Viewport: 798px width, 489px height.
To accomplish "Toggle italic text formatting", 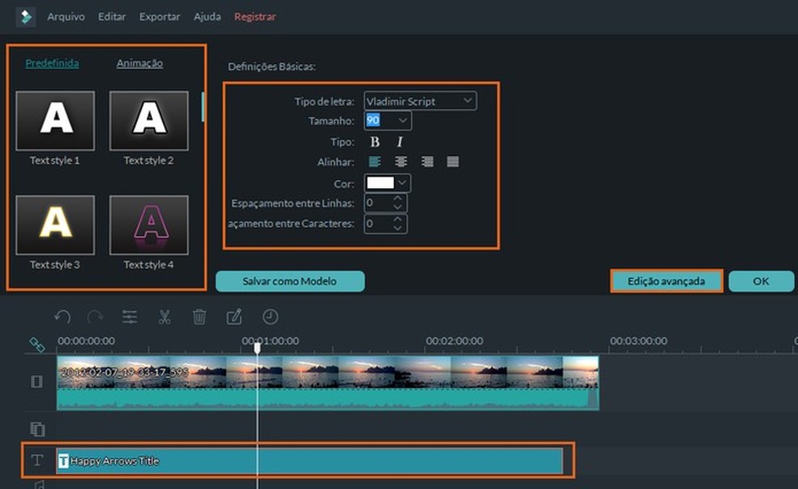I will coord(400,142).
